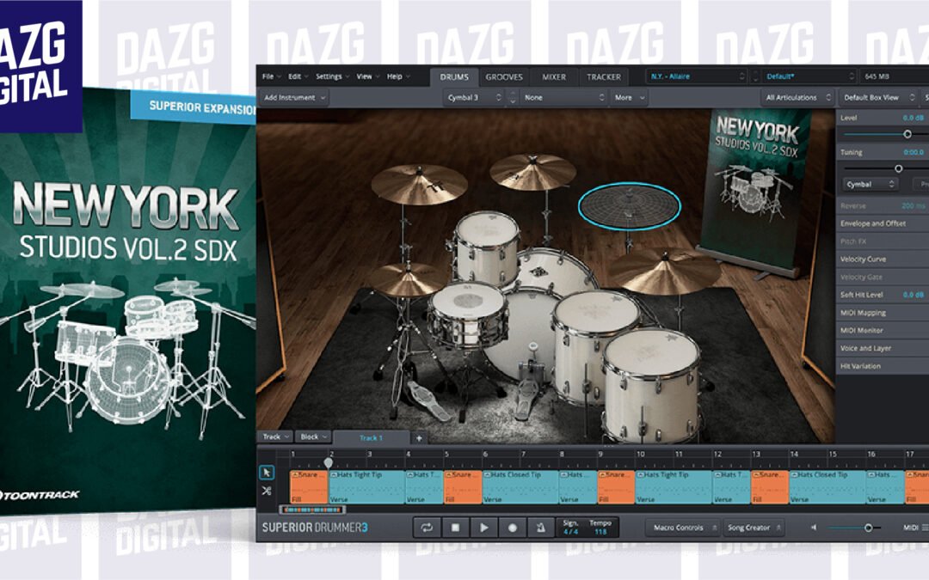Open the None selector dropdown
Viewport: 929px width, 580px height.
pyautogui.click(x=564, y=98)
